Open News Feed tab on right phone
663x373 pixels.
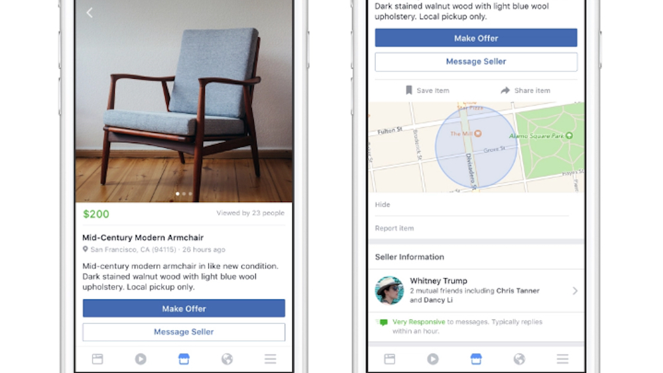[x=389, y=359]
